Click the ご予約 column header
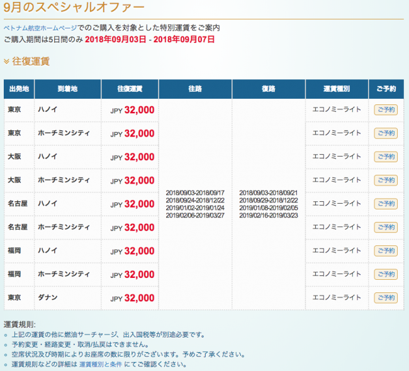409x371 pixels. [386, 89]
